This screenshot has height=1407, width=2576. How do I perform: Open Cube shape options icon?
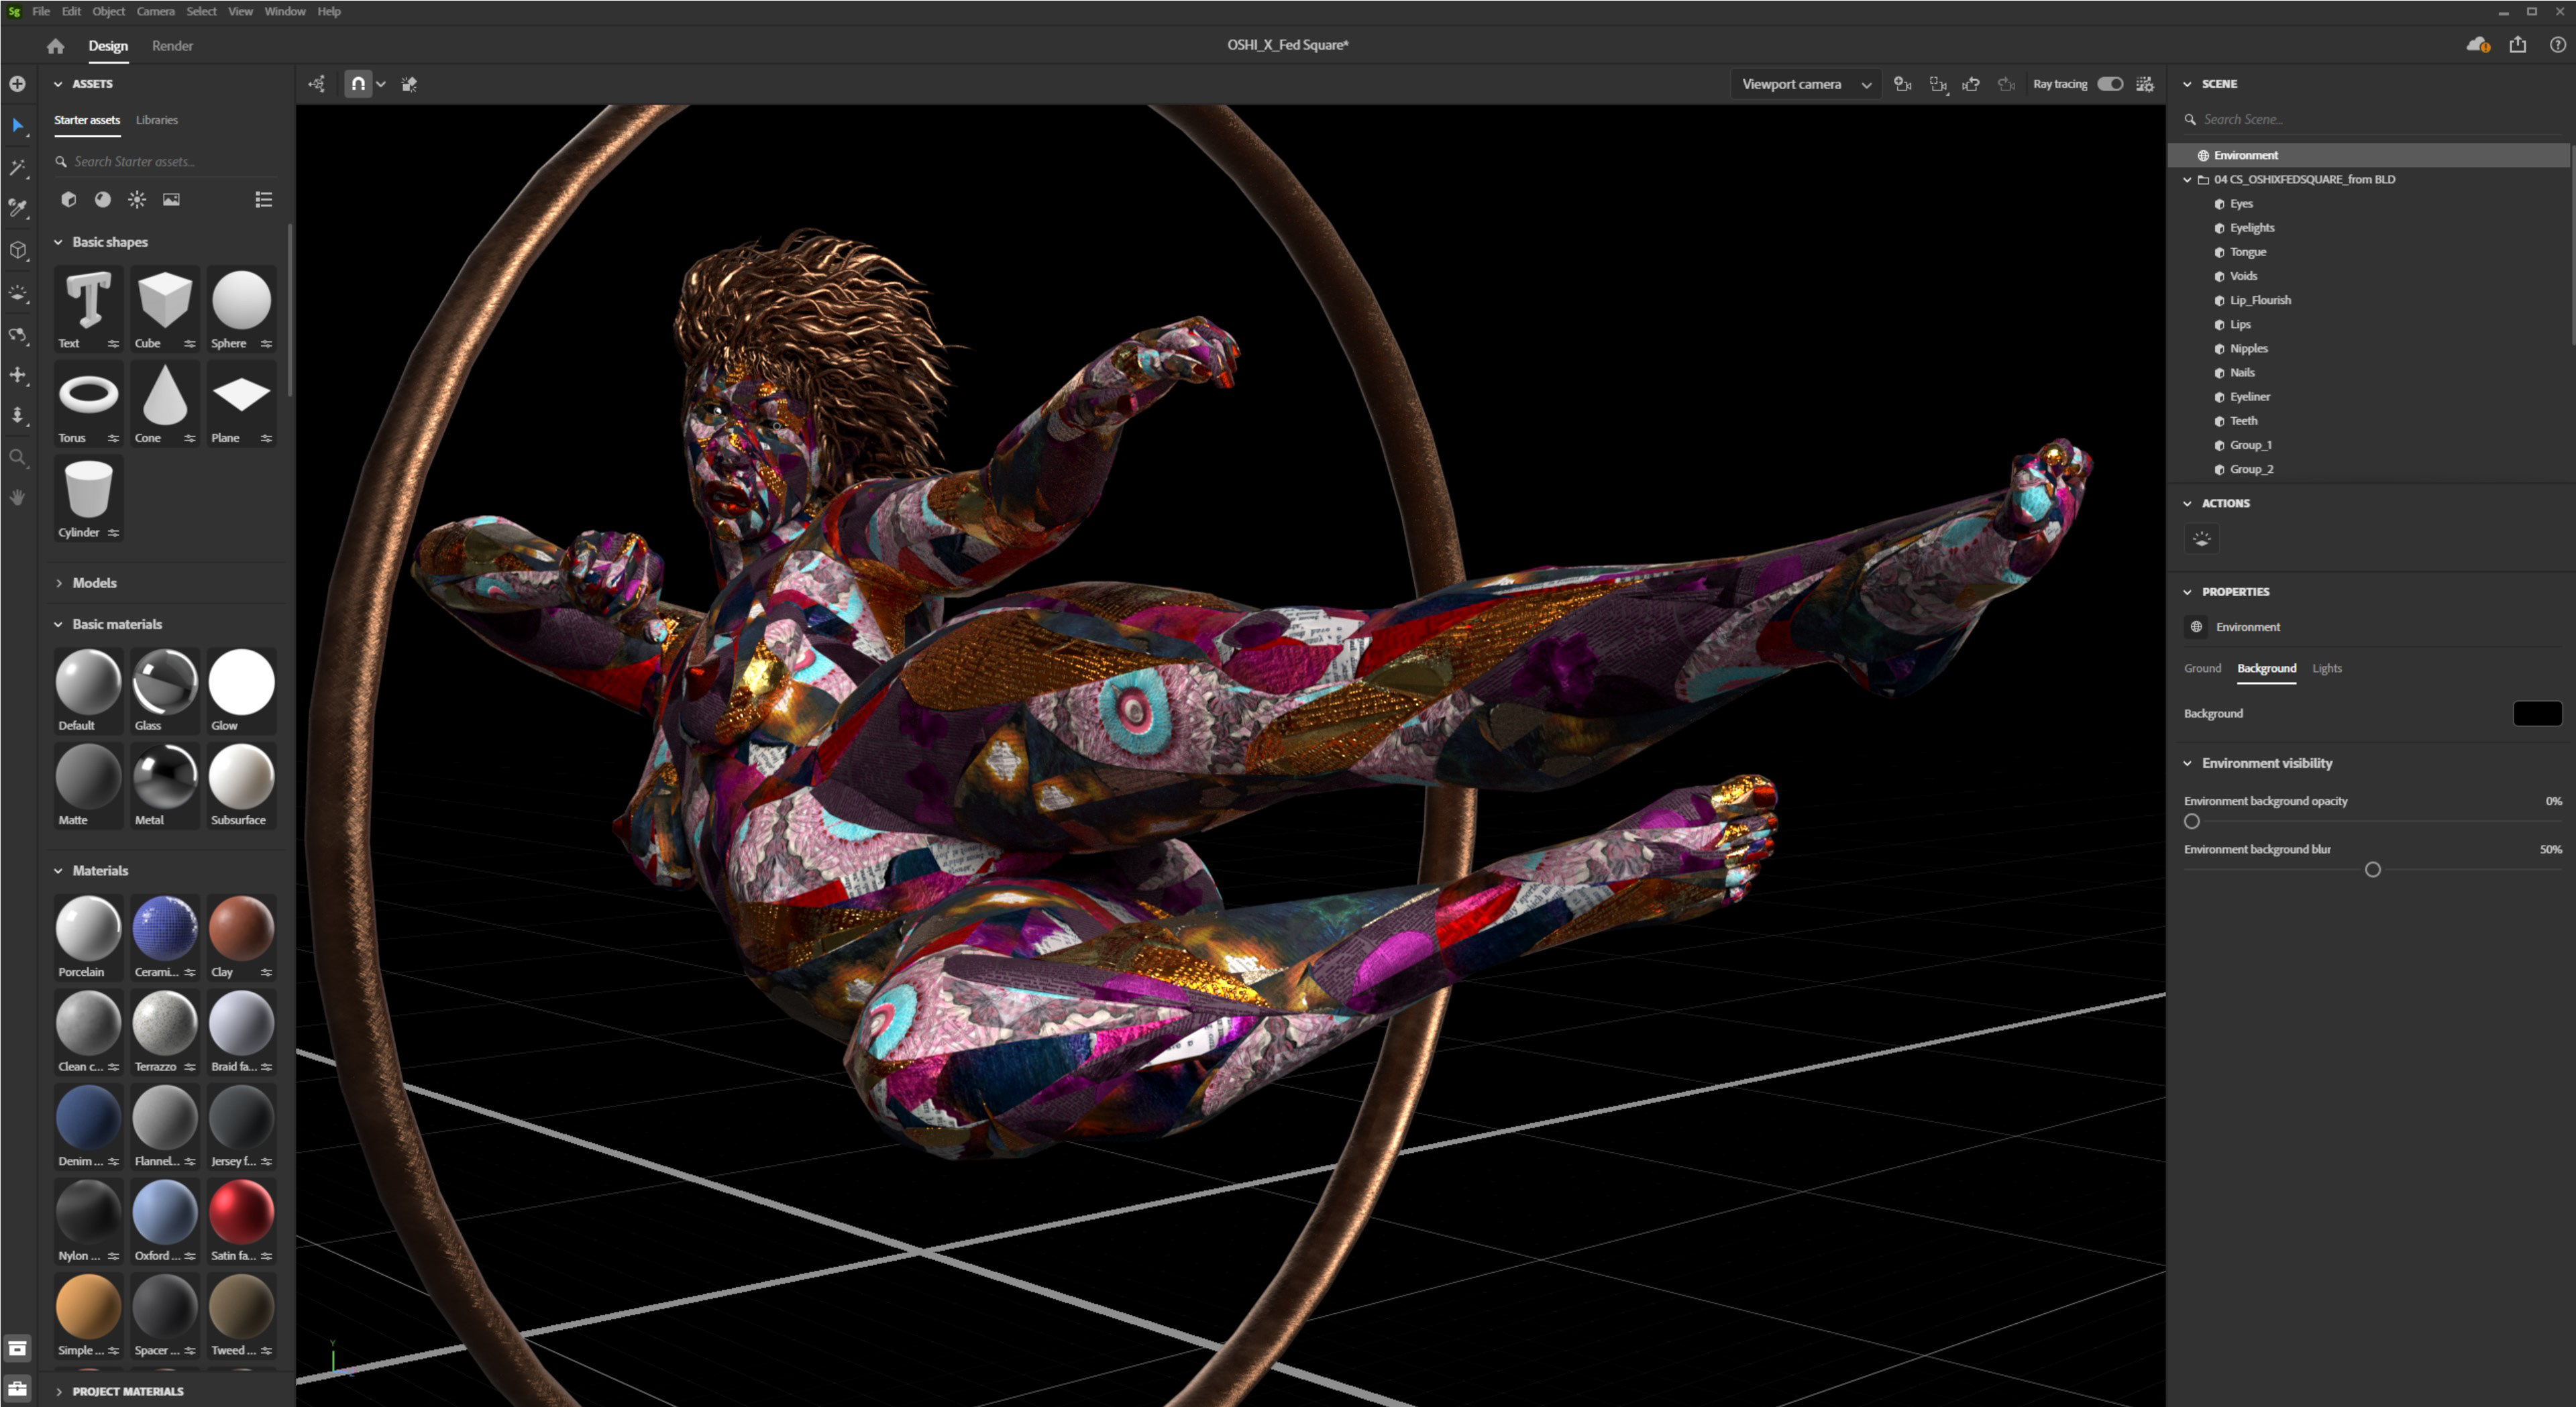tap(189, 344)
